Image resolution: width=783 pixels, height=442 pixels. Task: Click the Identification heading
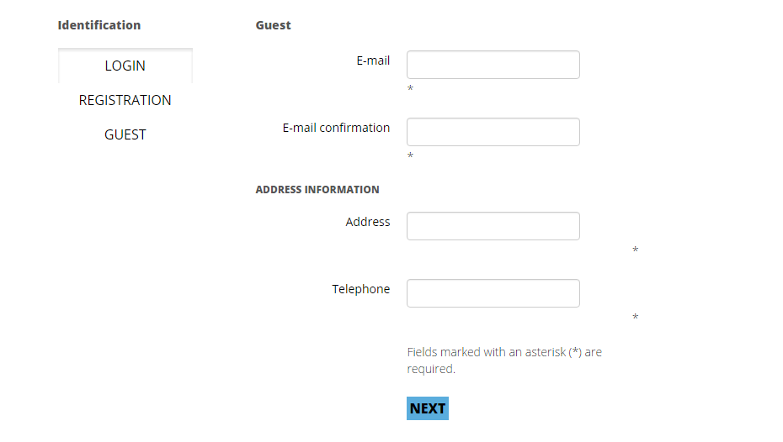(99, 25)
